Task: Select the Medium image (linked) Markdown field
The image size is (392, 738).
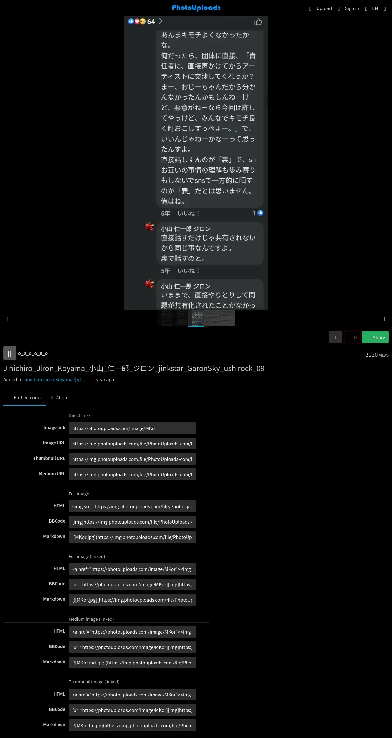Action: coord(132,663)
